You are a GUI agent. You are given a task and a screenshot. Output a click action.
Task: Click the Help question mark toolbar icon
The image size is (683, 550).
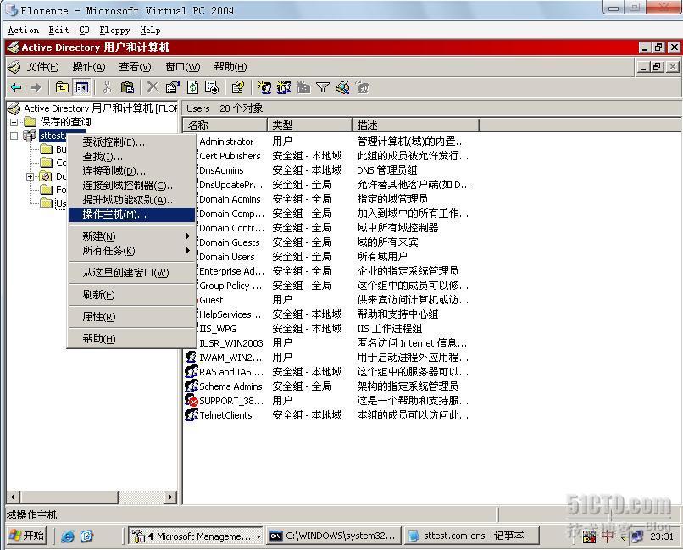tap(238, 87)
